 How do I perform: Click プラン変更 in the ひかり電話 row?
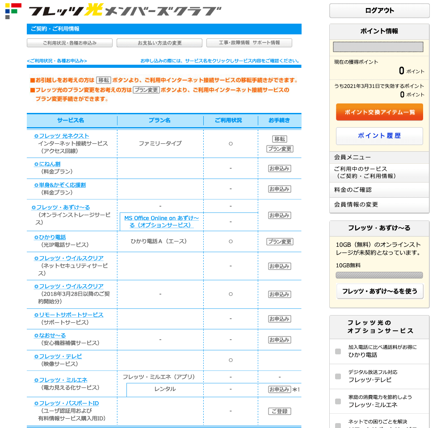tap(280, 242)
